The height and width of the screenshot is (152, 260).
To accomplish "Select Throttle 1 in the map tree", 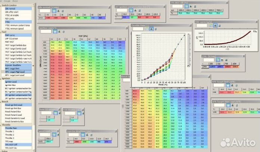I will click(10, 131).
